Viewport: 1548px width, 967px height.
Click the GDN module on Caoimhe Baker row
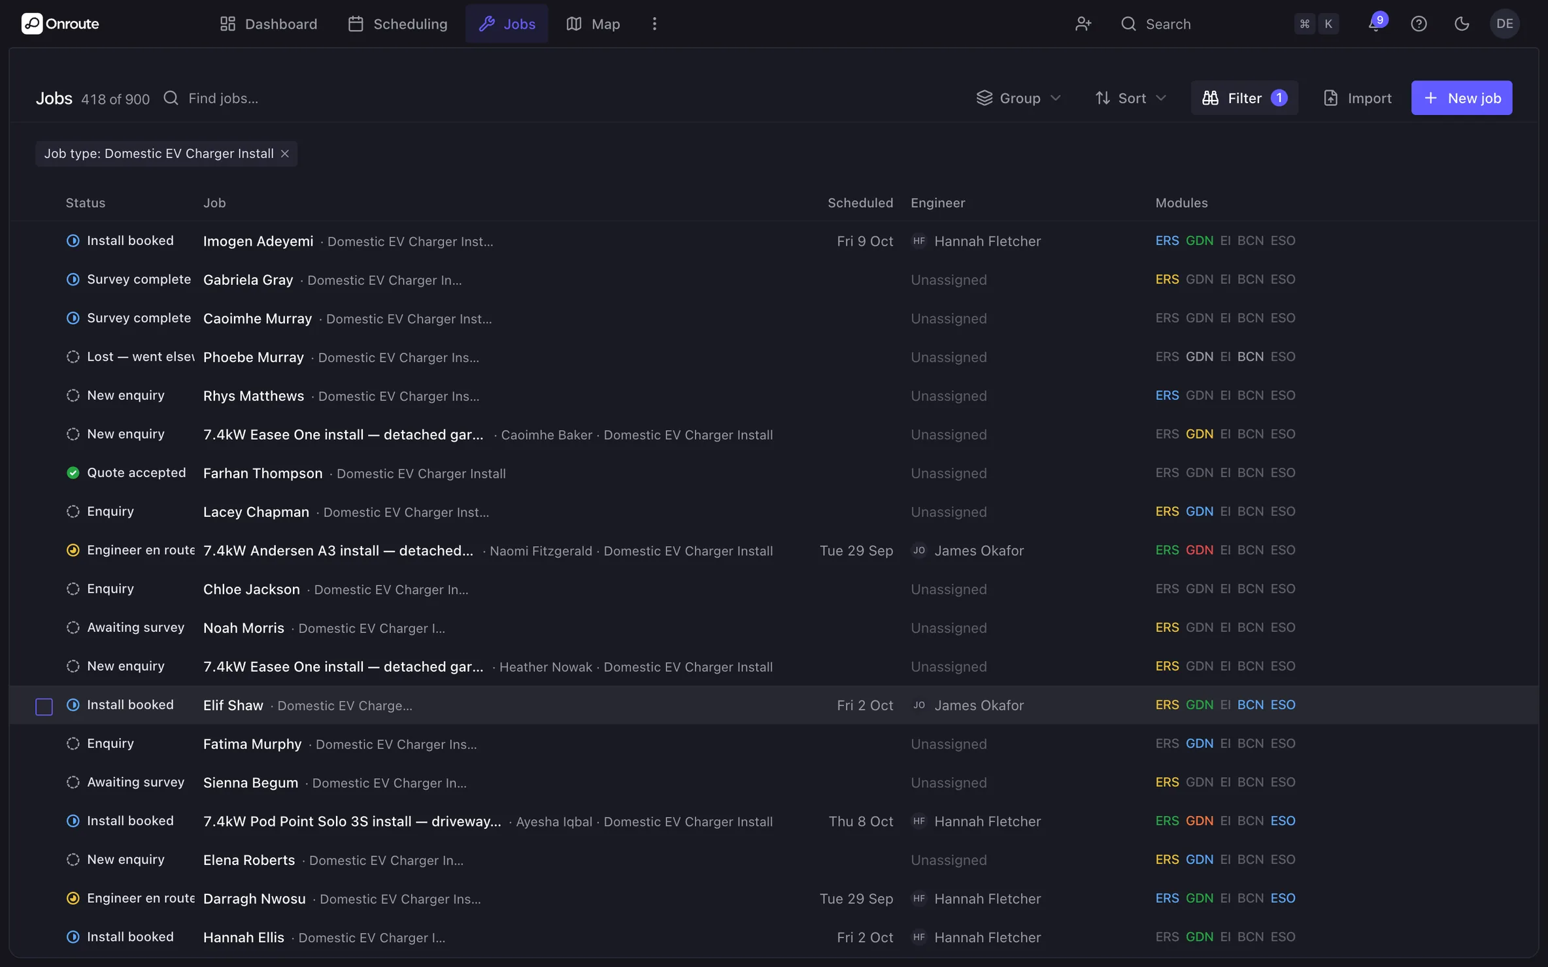pos(1200,434)
